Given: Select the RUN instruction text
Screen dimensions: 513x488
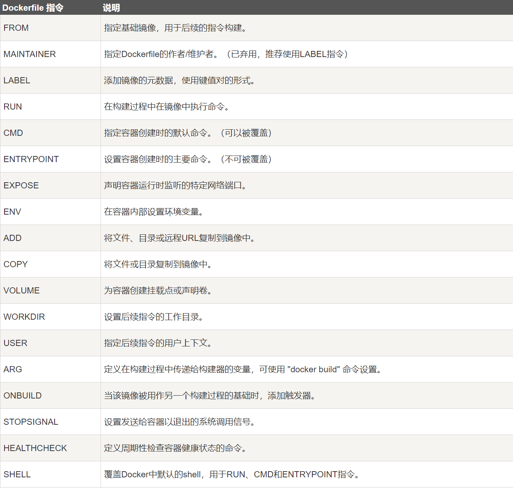Looking at the screenshot, I should coord(13,107).
